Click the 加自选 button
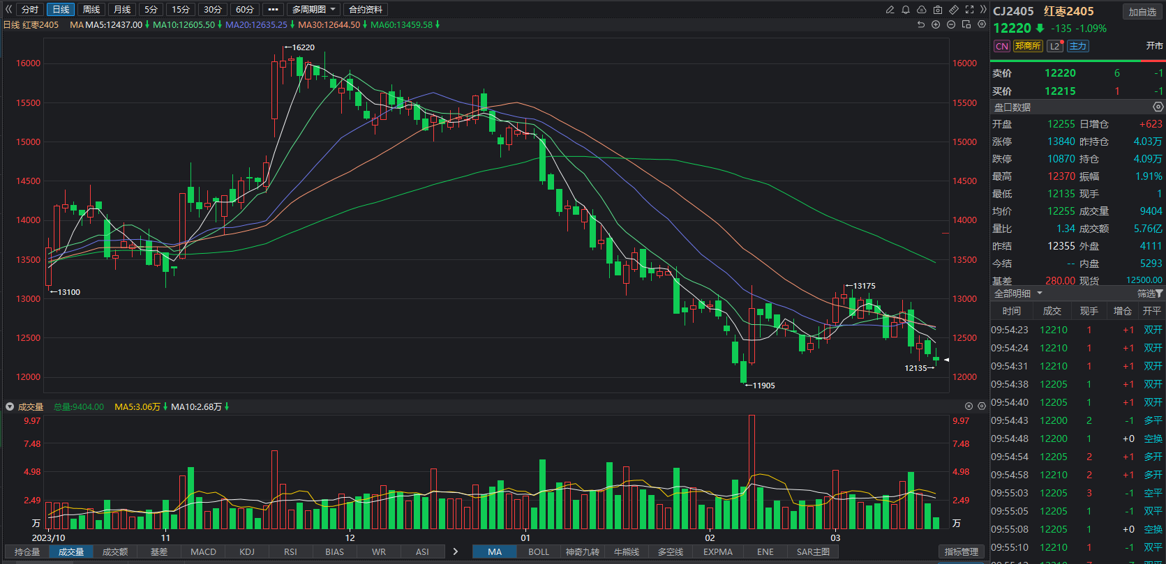1166x564 pixels. 1142,12
